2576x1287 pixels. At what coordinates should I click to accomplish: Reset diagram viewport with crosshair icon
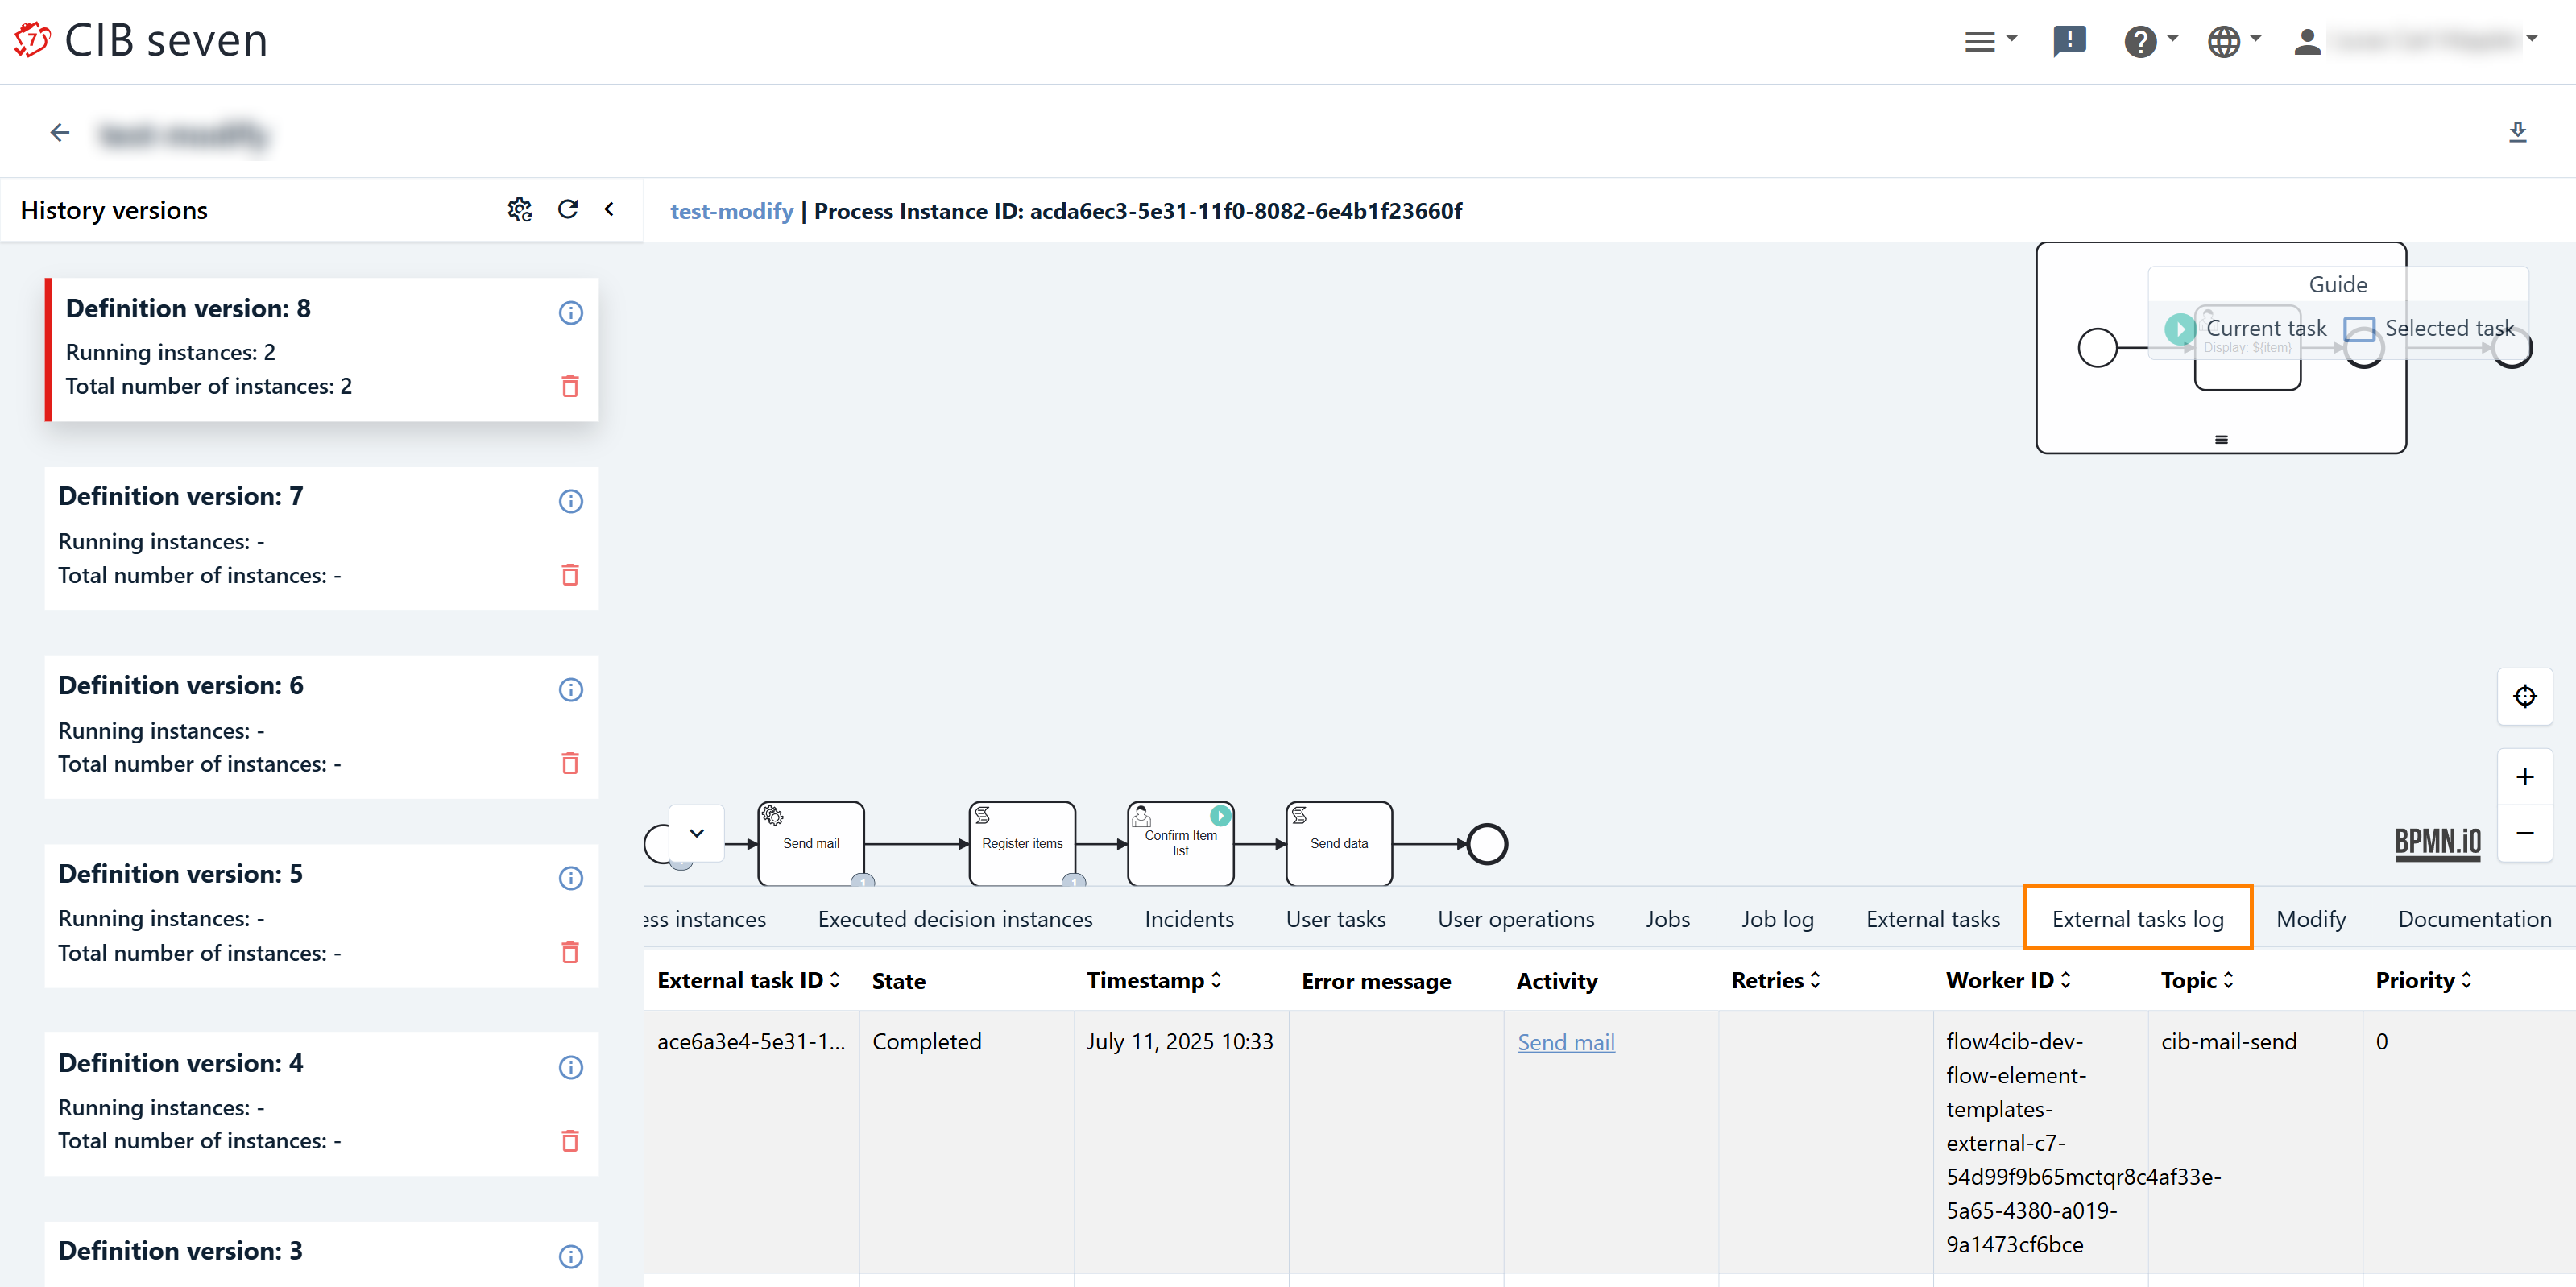pos(2524,696)
